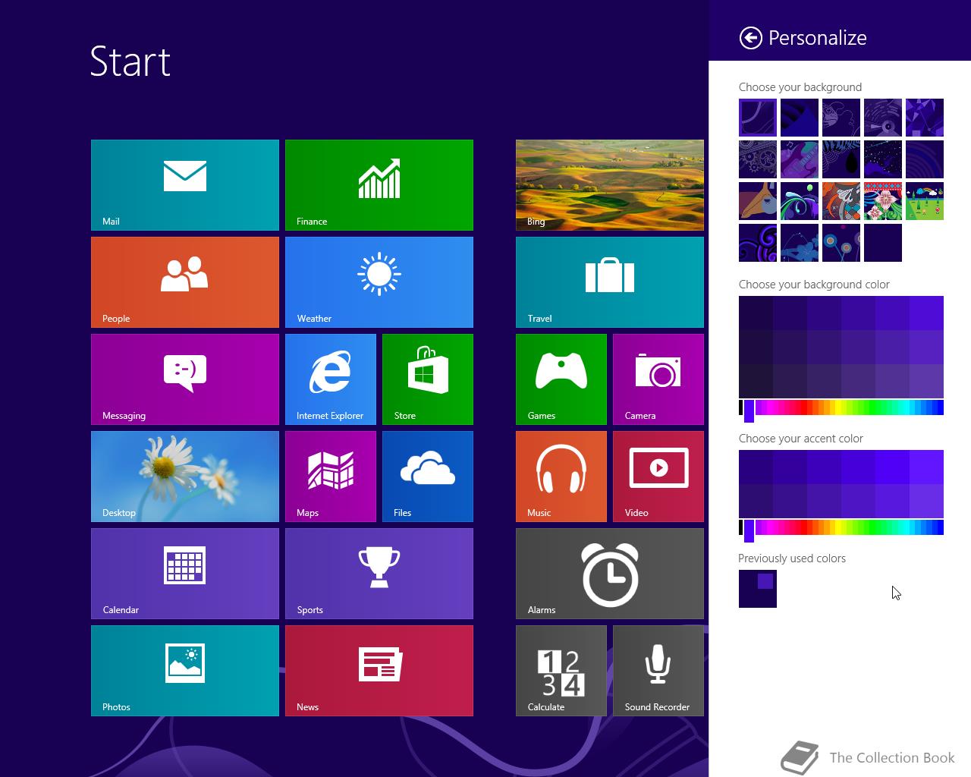Screen dimensions: 971x777
Task: Launch the Calculate tile
Action: point(561,671)
